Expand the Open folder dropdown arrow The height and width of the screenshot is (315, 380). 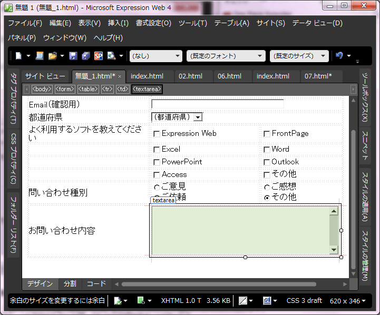pos(62,56)
